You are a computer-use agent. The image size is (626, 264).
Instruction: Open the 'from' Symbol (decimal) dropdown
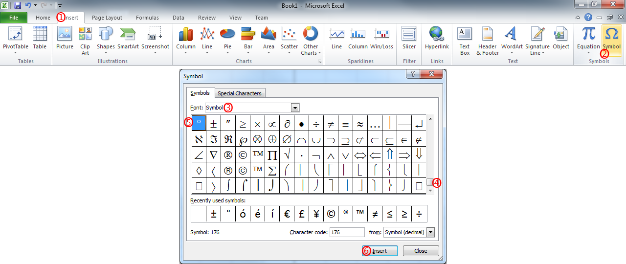[x=431, y=232]
